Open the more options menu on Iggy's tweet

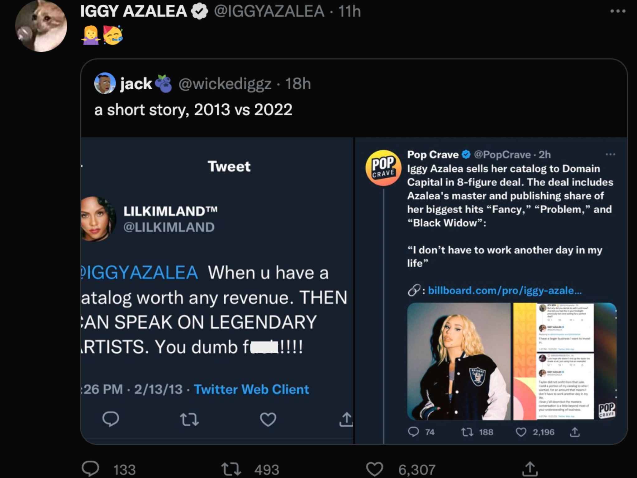click(x=618, y=10)
